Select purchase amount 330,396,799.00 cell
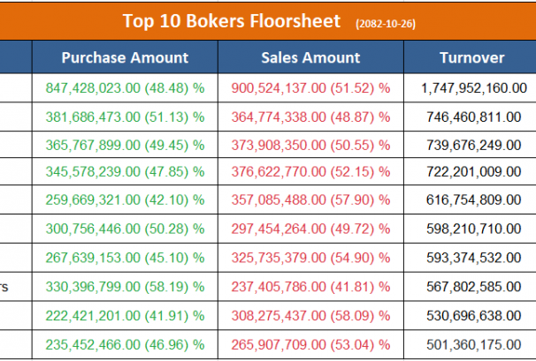The height and width of the screenshot is (361, 536). click(x=125, y=286)
